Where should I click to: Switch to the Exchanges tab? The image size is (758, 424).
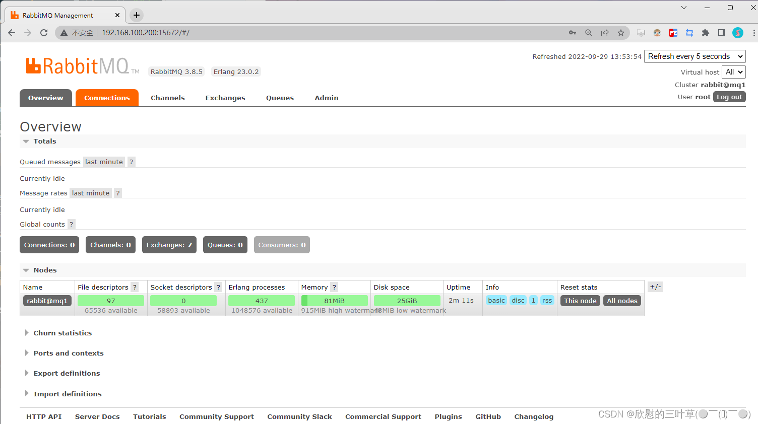pos(225,98)
